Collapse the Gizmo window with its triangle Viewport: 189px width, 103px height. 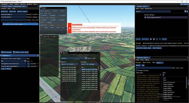pyautogui.click(x=41, y=8)
